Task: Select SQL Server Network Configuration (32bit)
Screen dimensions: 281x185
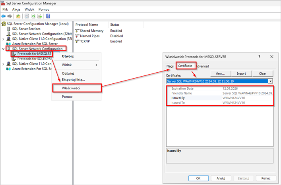Action: click(x=42, y=34)
